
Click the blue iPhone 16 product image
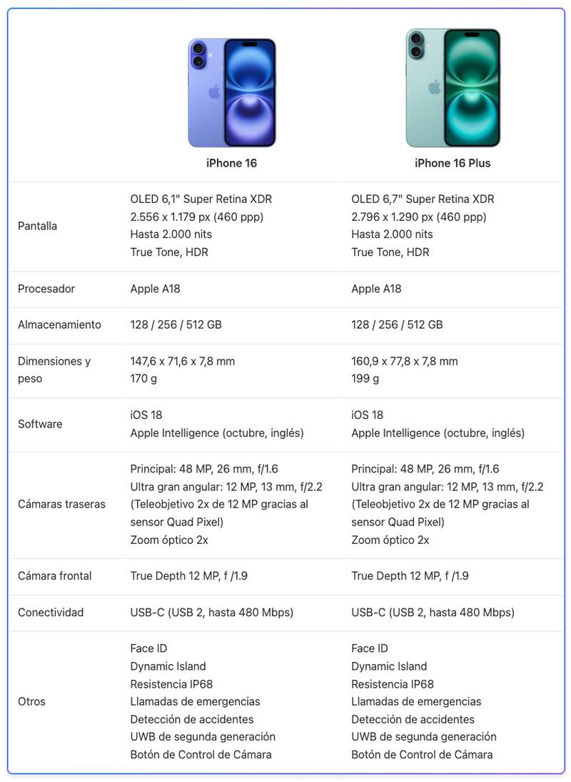[x=231, y=92]
